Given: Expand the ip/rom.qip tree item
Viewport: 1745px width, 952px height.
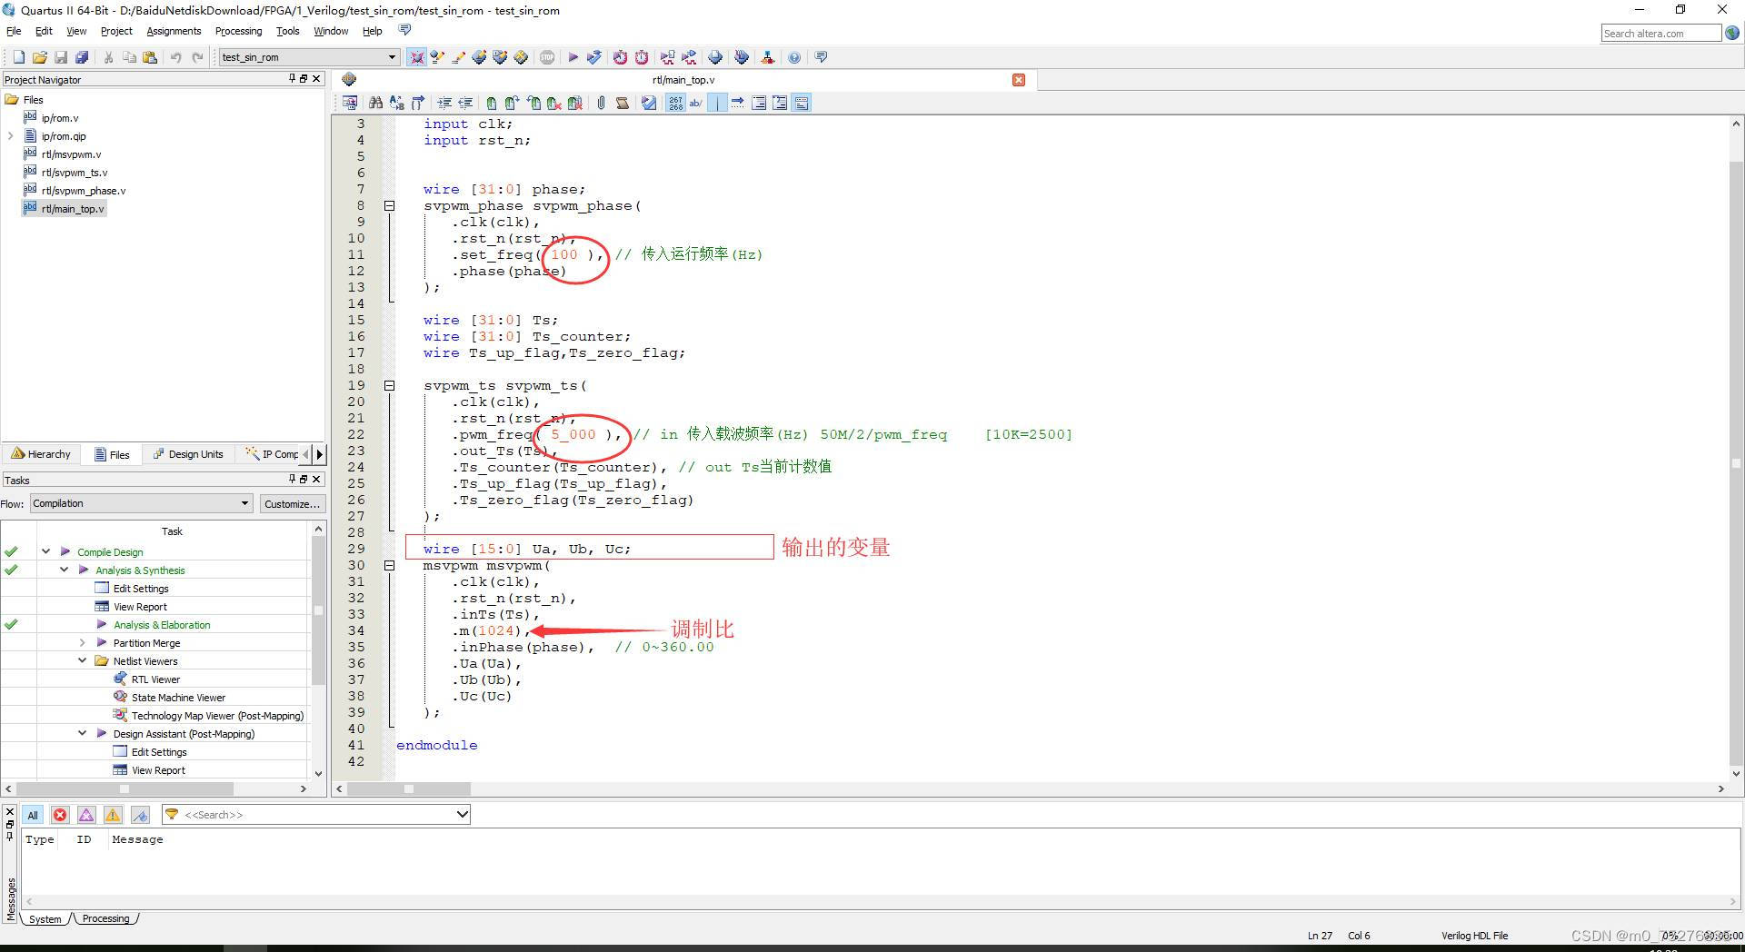Looking at the screenshot, I should [9, 135].
